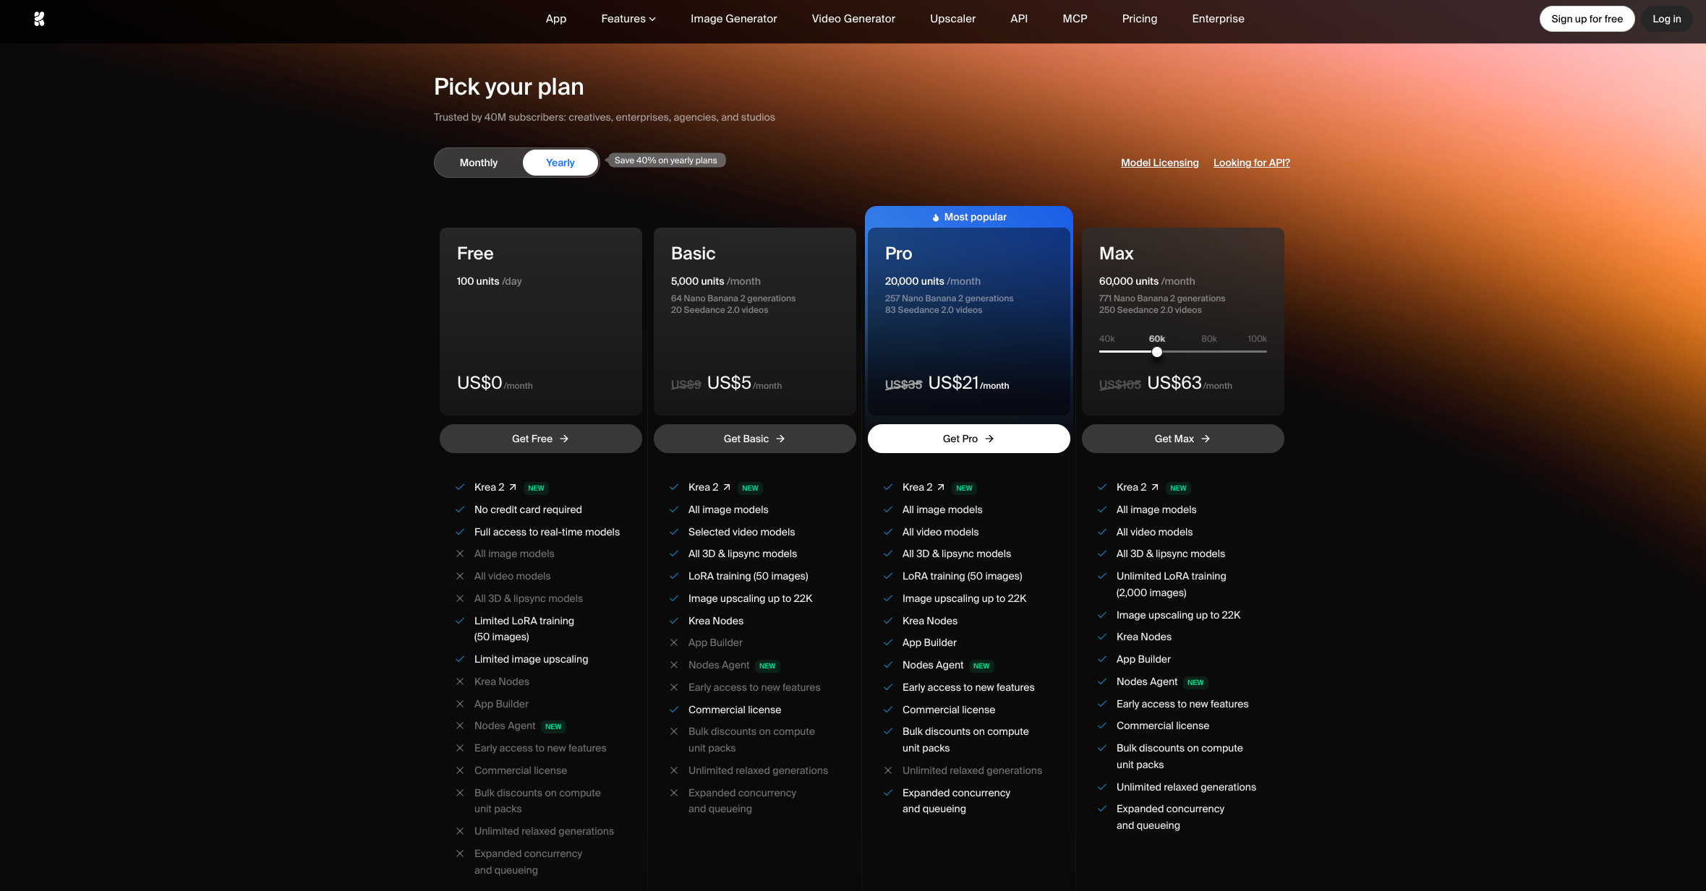Click the Krea logo icon
The image size is (1706, 891).
(39, 19)
